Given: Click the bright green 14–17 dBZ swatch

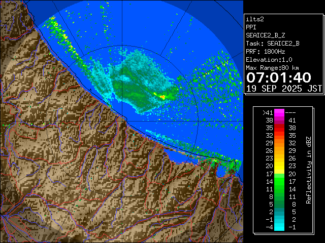Looking at the screenshot, I should tap(279, 181).
